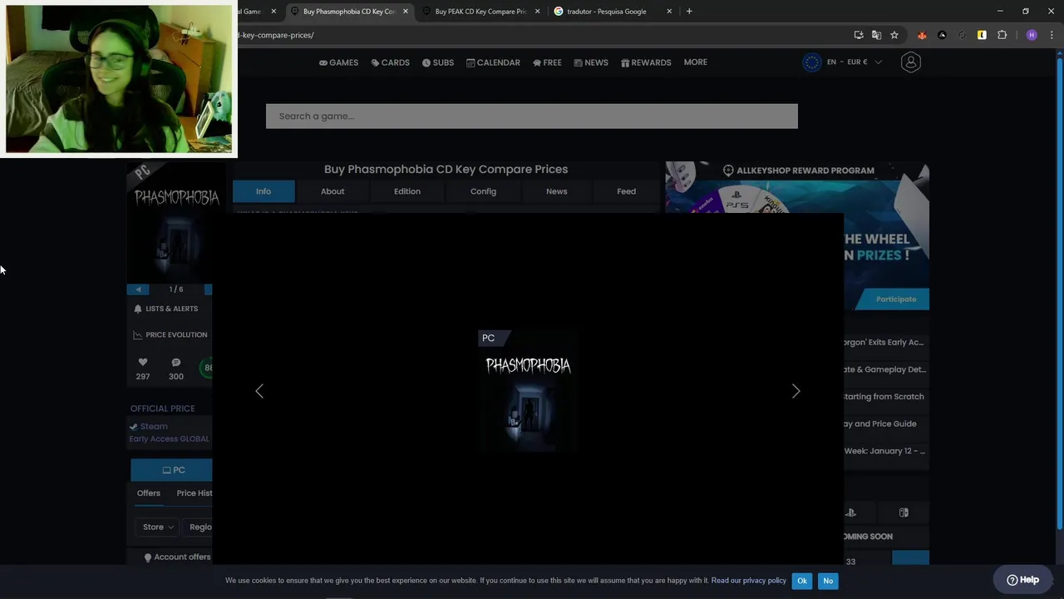
Task: Open the Region filter dropdown
Action: [x=199, y=527]
